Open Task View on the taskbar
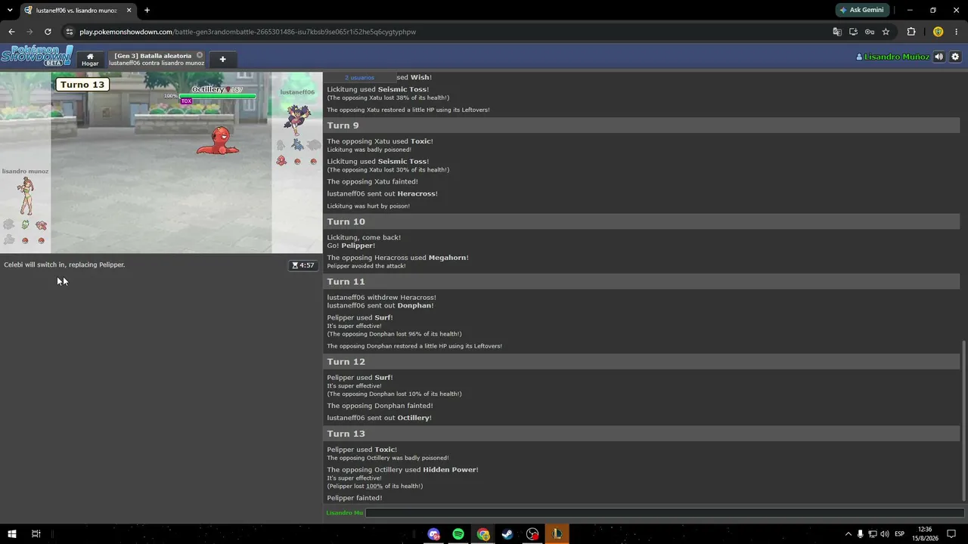 pos(36,534)
